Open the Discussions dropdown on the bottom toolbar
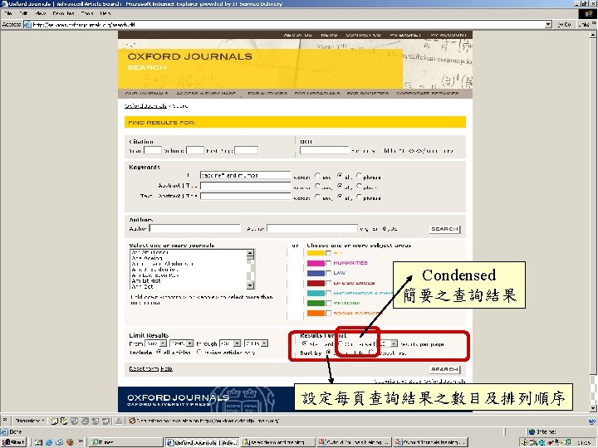 pos(30,421)
